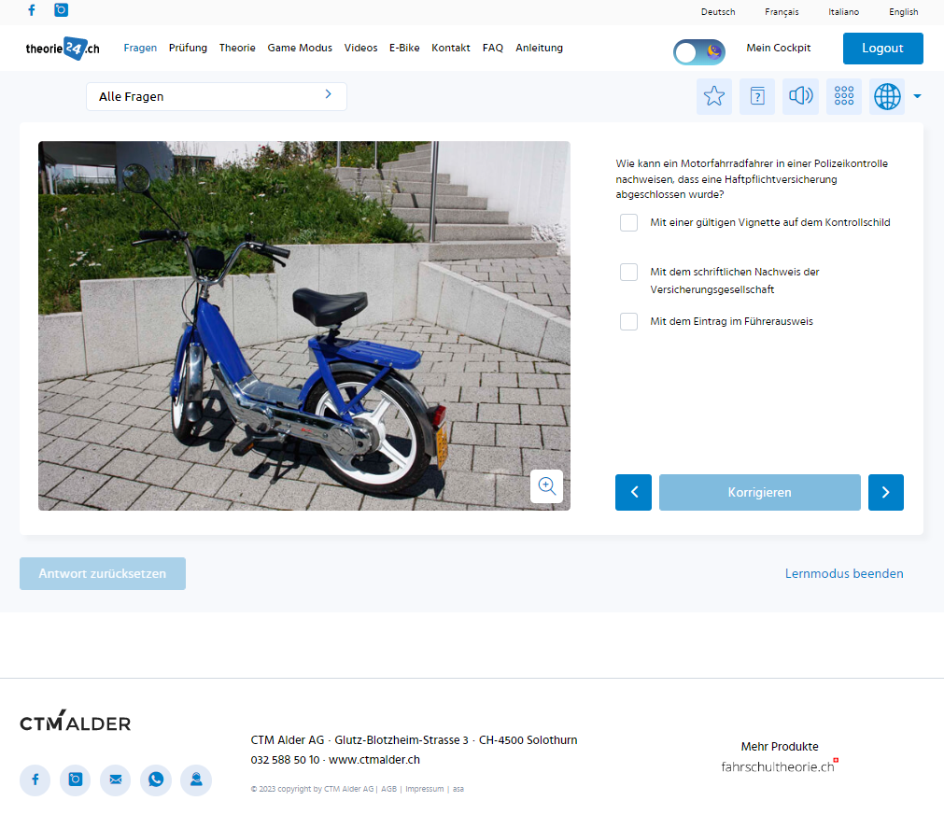The image size is (944, 815).
Task: Enlarge the moped image with the magnifier icon
Action: coord(546,485)
